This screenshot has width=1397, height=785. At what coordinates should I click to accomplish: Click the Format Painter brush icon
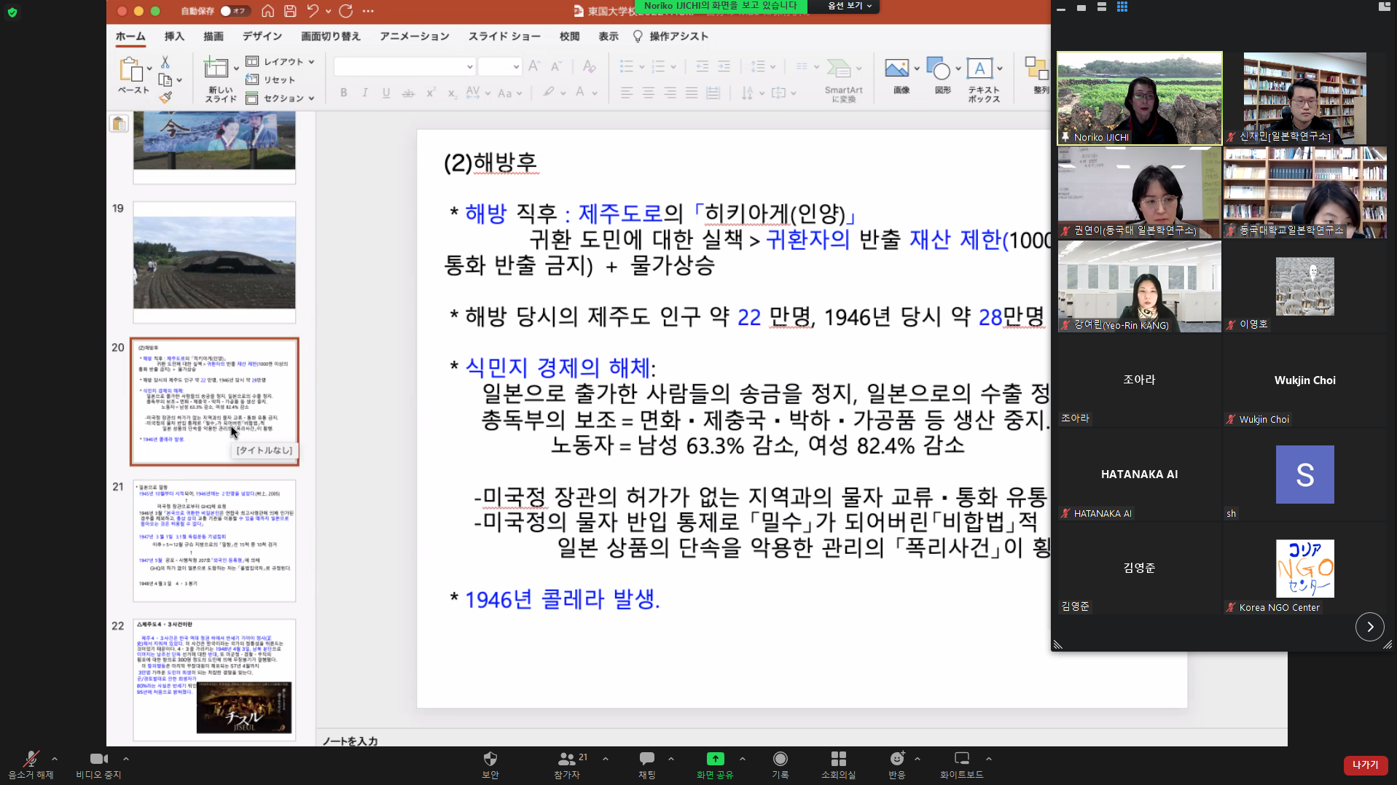pyautogui.click(x=165, y=97)
